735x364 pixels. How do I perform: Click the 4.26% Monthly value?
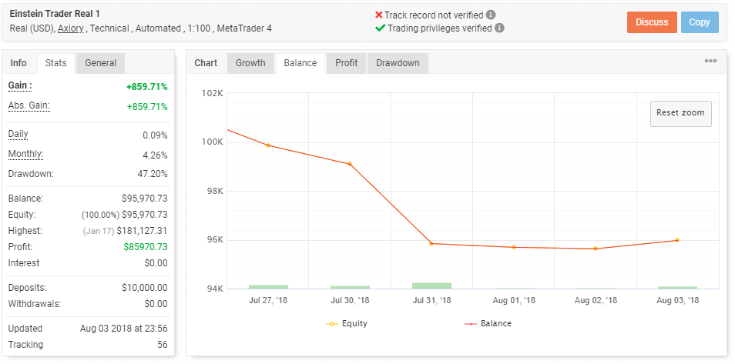point(155,155)
